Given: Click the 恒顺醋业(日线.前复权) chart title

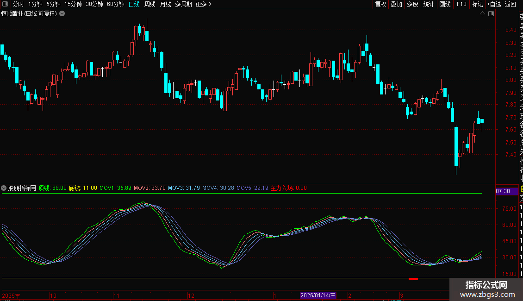Looking at the screenshot, I should [29, 14].
